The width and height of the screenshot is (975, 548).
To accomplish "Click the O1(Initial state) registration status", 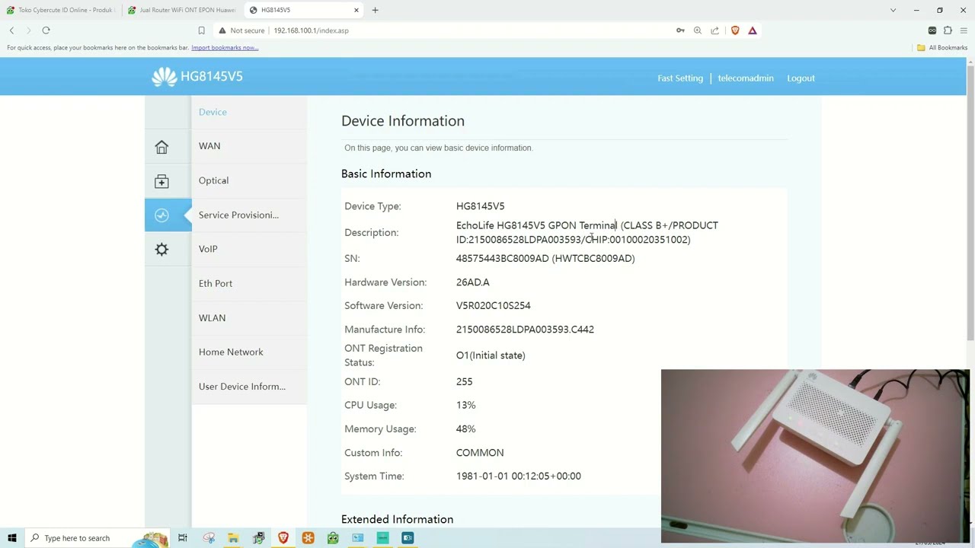I will [491, 355].
